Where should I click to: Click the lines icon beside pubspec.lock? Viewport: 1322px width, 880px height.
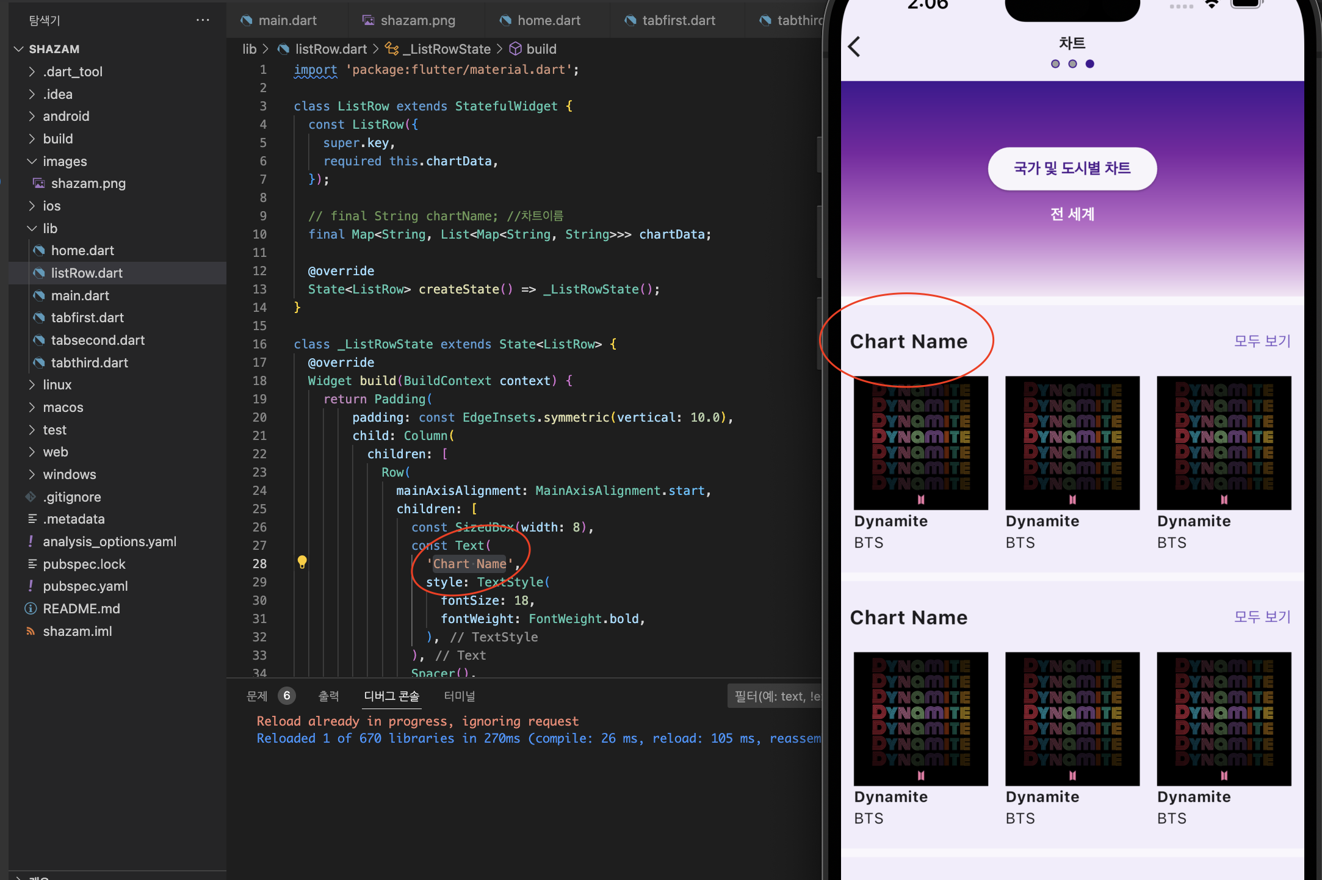(x=32, y=564)
